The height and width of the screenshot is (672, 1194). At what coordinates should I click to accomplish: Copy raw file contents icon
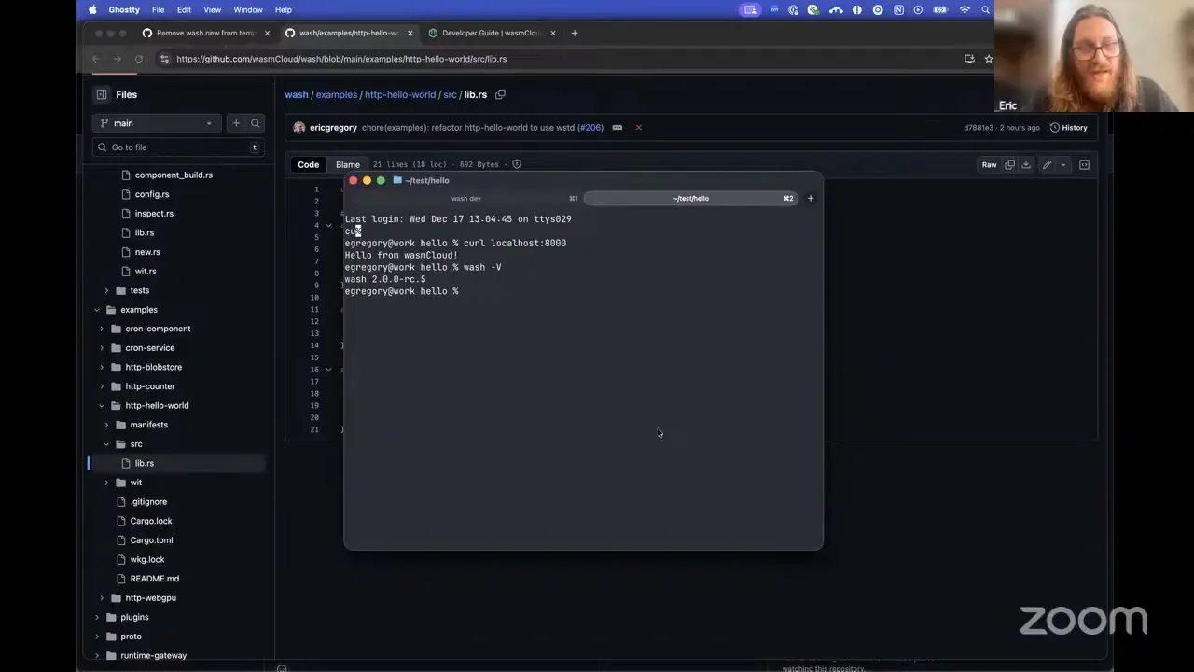(1009, 165)
